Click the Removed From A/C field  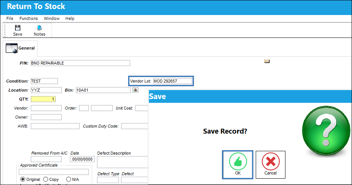[46, 159]
